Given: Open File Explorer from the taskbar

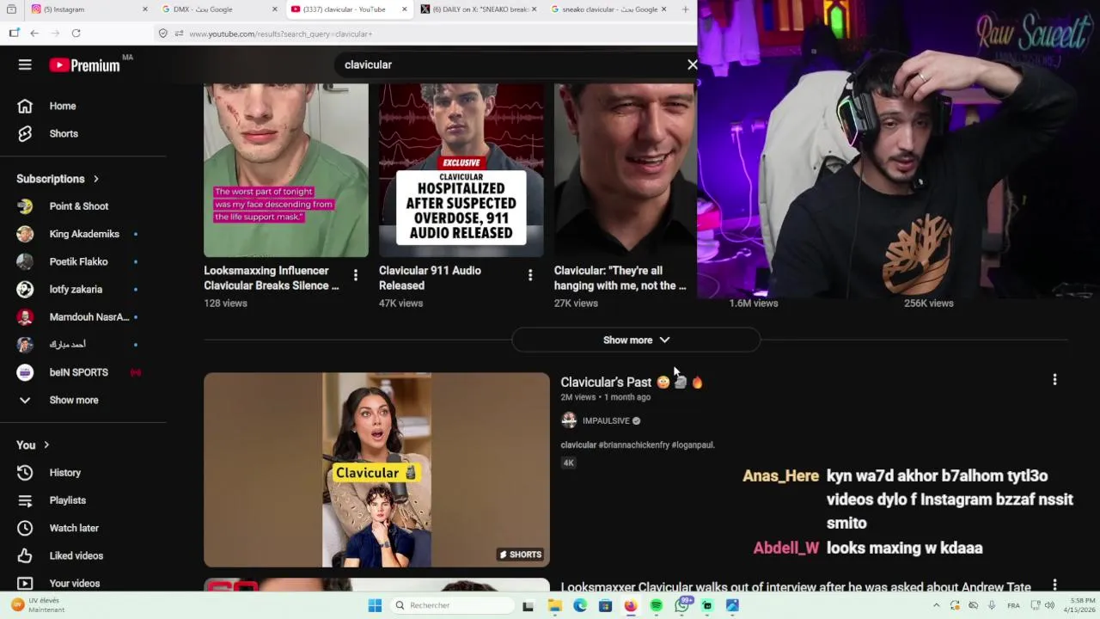Looking at the screenshot, I should pos(555,605).
